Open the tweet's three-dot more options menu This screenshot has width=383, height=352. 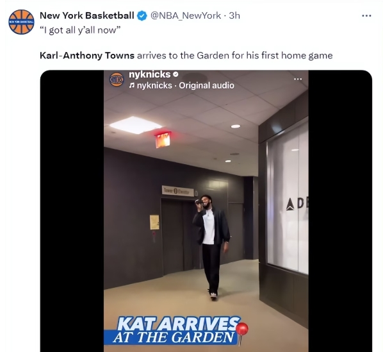click(x=366, y=15)
